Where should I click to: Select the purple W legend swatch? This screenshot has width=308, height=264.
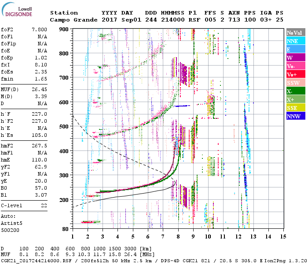[296, 58]
